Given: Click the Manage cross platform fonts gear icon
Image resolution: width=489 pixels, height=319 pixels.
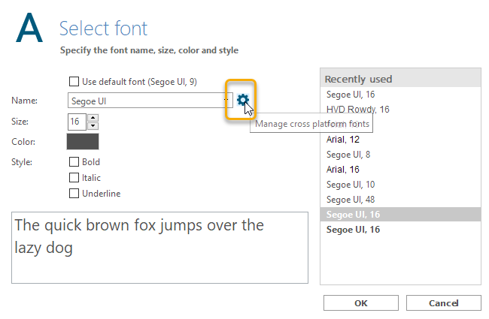Looking at the screenshot, I should click(x=242, y=100).
